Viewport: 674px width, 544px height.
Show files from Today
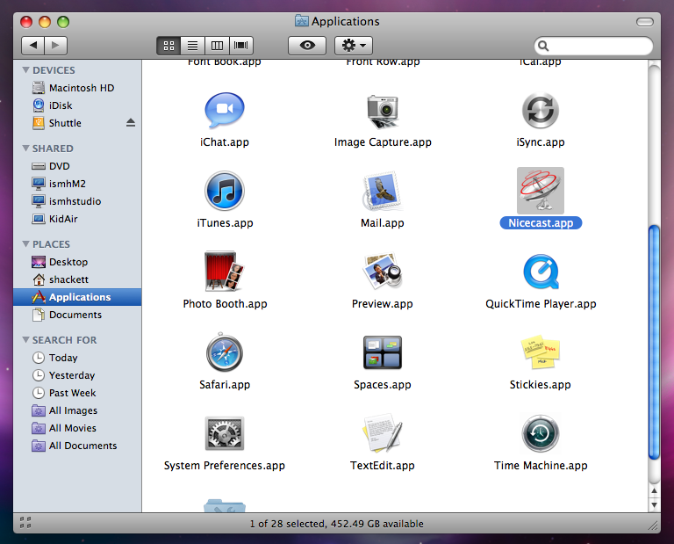click(77, 358)
